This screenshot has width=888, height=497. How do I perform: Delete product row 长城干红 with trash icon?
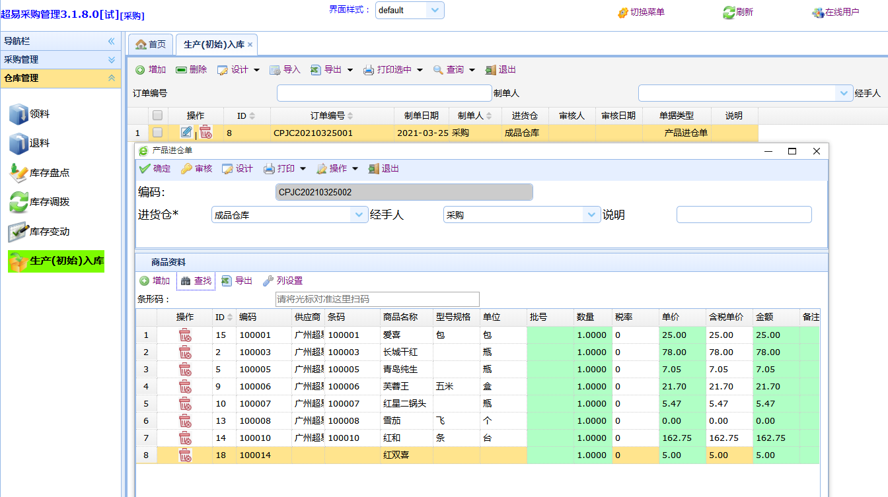click(185, 352)
